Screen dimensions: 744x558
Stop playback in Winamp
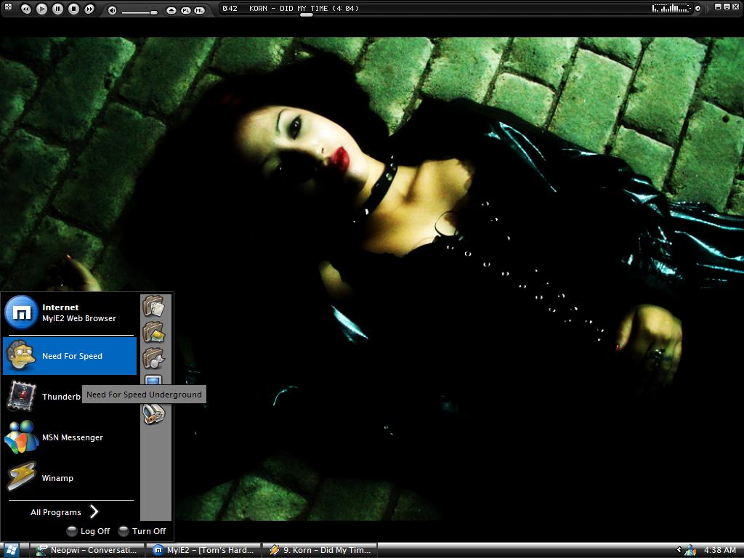tap(73, 9)
